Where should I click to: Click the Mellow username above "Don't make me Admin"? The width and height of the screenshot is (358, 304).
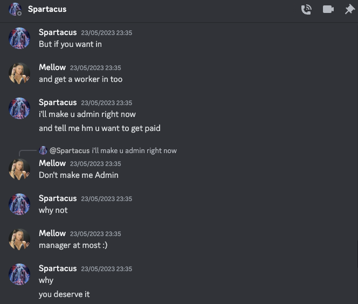52,163
